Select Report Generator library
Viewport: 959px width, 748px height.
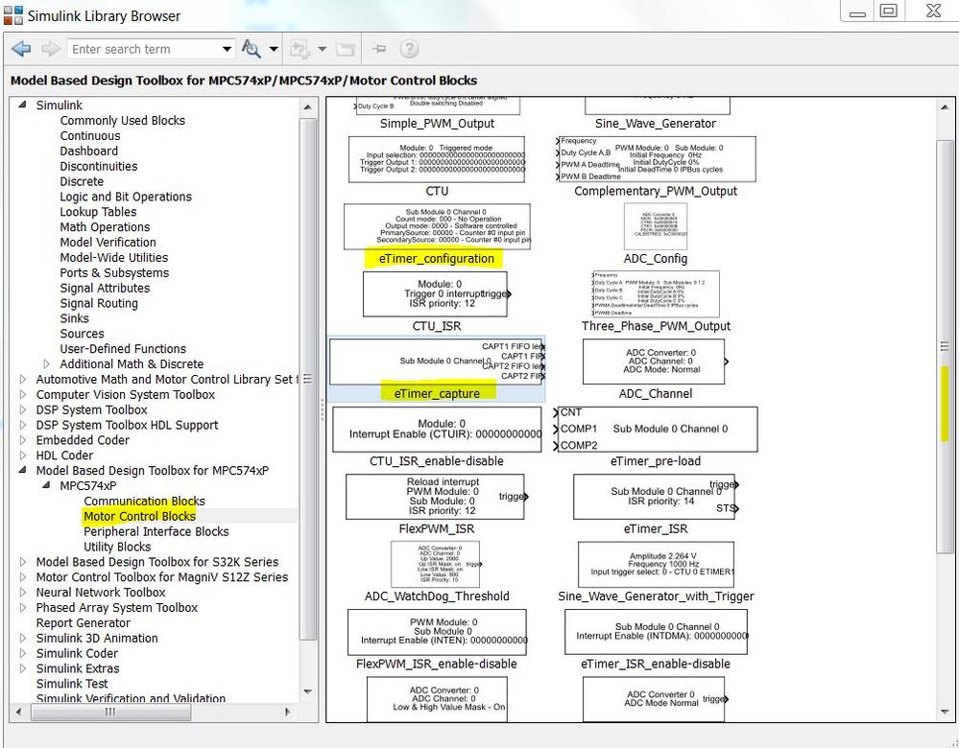pos(84,622)
